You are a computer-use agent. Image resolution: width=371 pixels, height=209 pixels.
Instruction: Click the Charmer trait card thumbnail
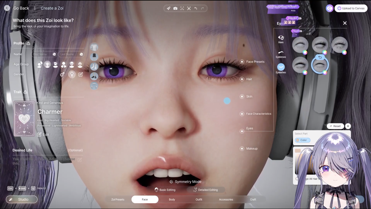24,119
